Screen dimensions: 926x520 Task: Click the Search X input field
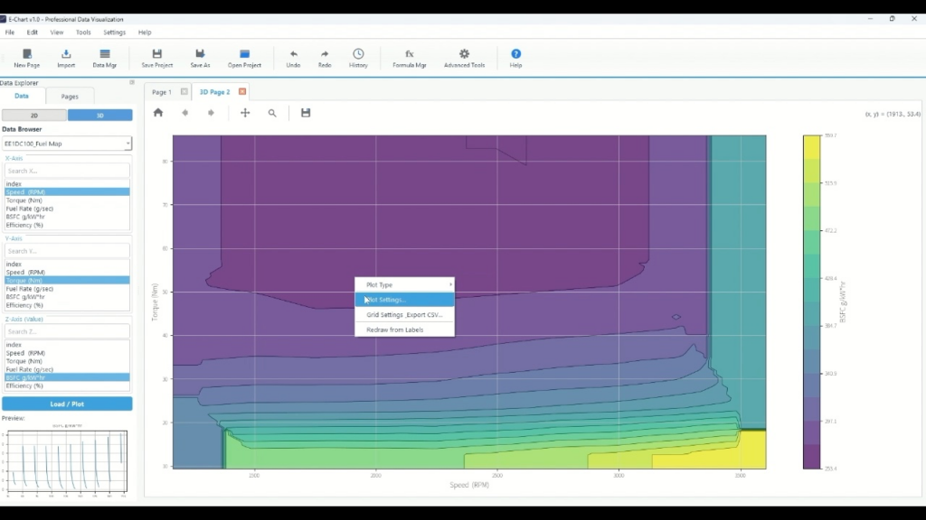coord(67,171)
